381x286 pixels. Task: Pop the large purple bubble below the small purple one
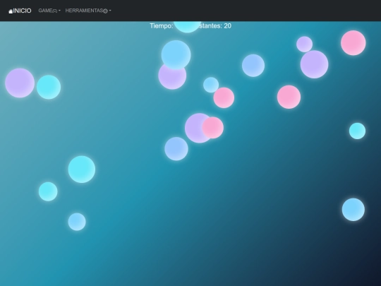pos(314,64)
